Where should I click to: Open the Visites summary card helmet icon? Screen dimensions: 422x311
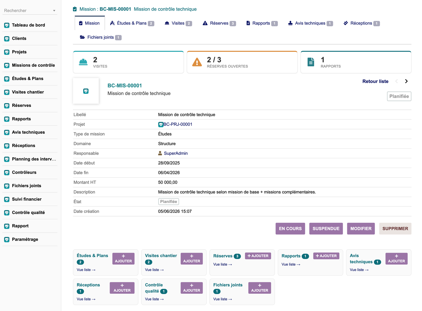(x=83, y=62)
